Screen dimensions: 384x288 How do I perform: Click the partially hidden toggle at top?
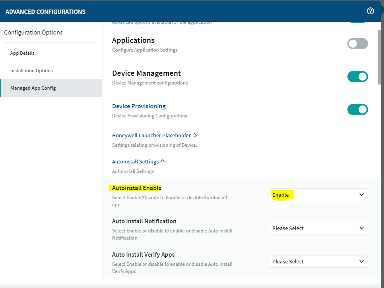click(x=357, y=23)
